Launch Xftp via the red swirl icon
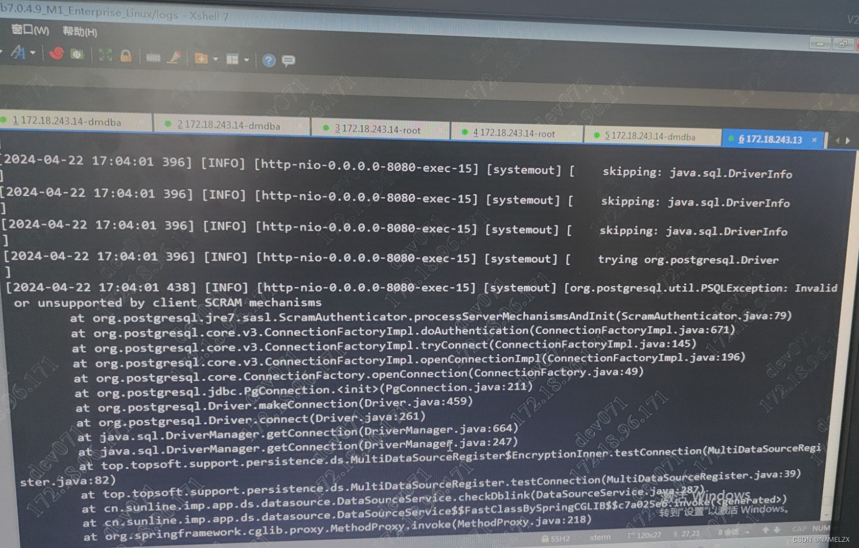The height and width of the screenshot is (548, 859). coord(56,53)
